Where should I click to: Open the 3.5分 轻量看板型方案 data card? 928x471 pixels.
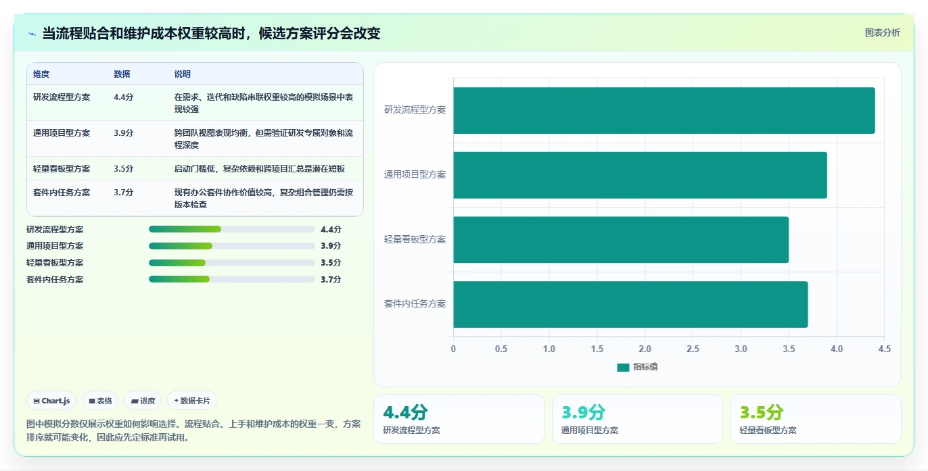click(x=816, y=419)
